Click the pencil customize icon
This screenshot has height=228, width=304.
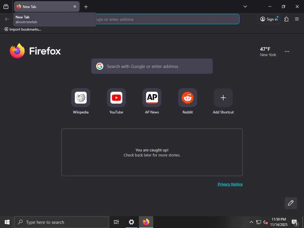point(291,203)
